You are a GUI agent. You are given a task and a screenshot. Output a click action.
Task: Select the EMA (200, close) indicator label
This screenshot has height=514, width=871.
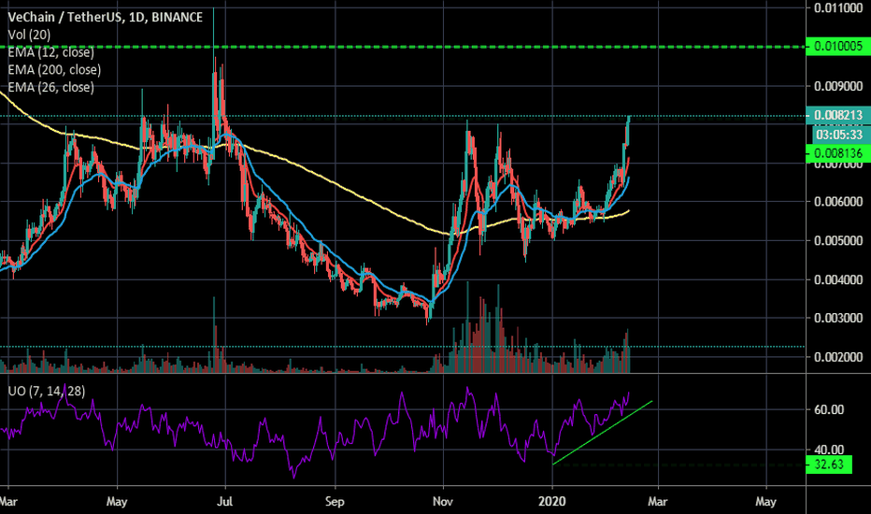pyautogui.click(x=54, y=70)
